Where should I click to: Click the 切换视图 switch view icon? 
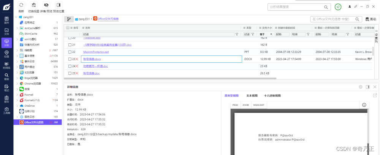click(34, 5)
